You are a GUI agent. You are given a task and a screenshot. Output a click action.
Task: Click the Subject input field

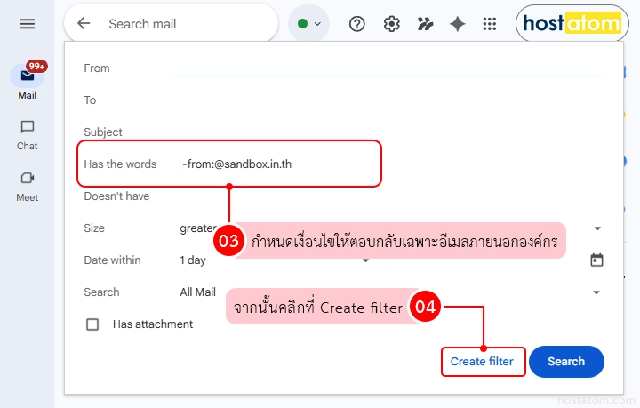click(392, 132)
